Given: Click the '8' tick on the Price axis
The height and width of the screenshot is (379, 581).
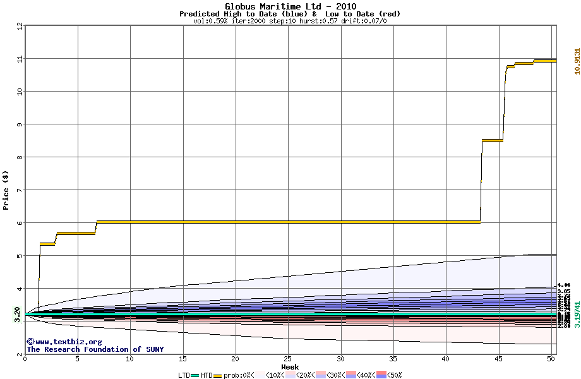Looking at the screenshot, I should 20,157.
